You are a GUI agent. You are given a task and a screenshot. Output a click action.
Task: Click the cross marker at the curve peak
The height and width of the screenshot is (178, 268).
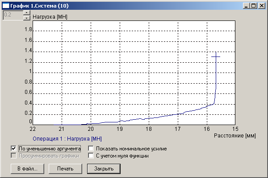tap(216, 57)
